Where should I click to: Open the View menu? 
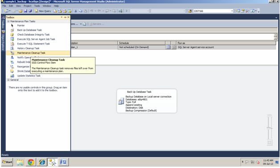coord(18,6)
